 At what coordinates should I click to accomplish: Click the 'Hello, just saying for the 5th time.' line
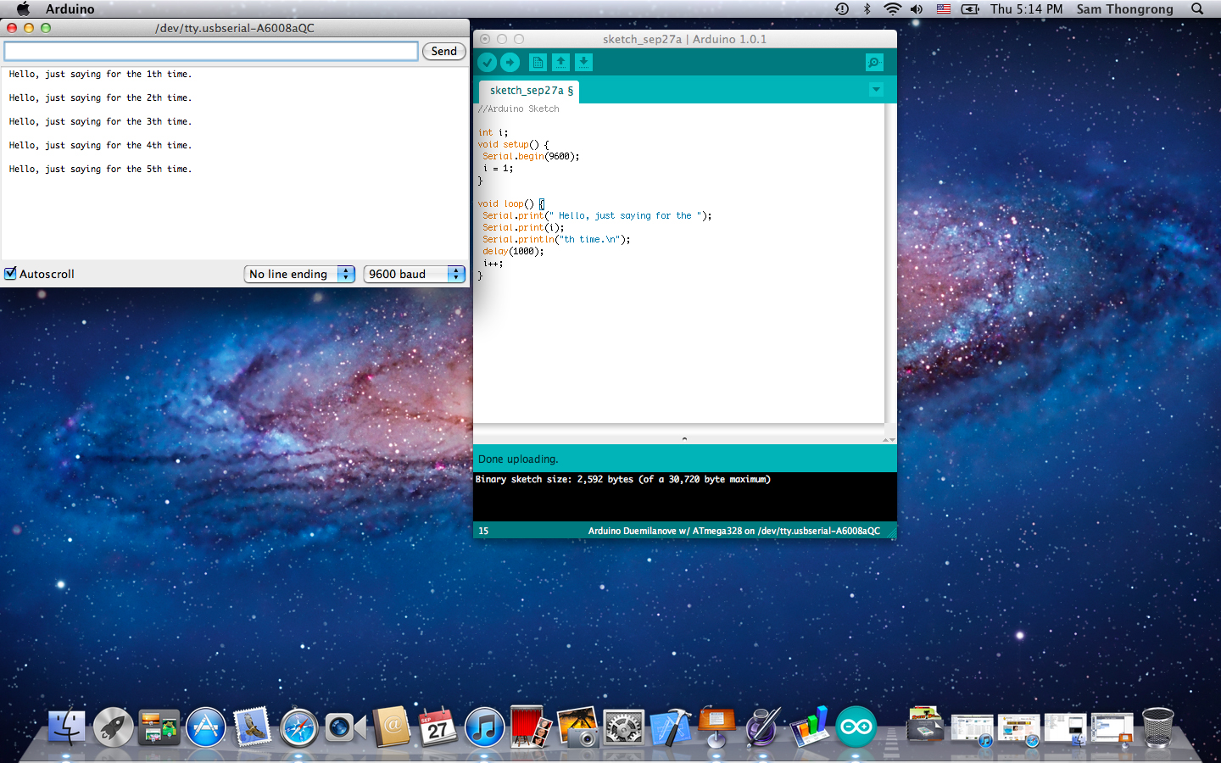tap(100, 170)
